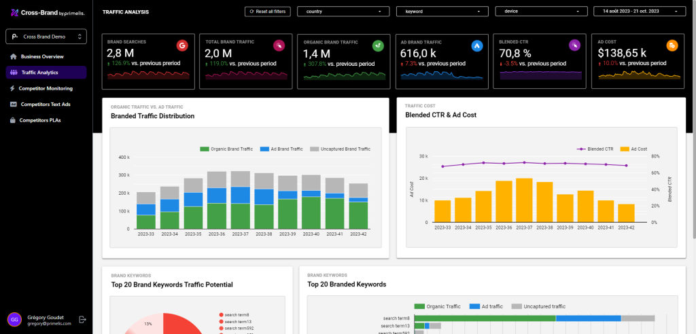Click the Cross-Brand logo icon
This screenshot has width=696, height=334.
point(12,12)
